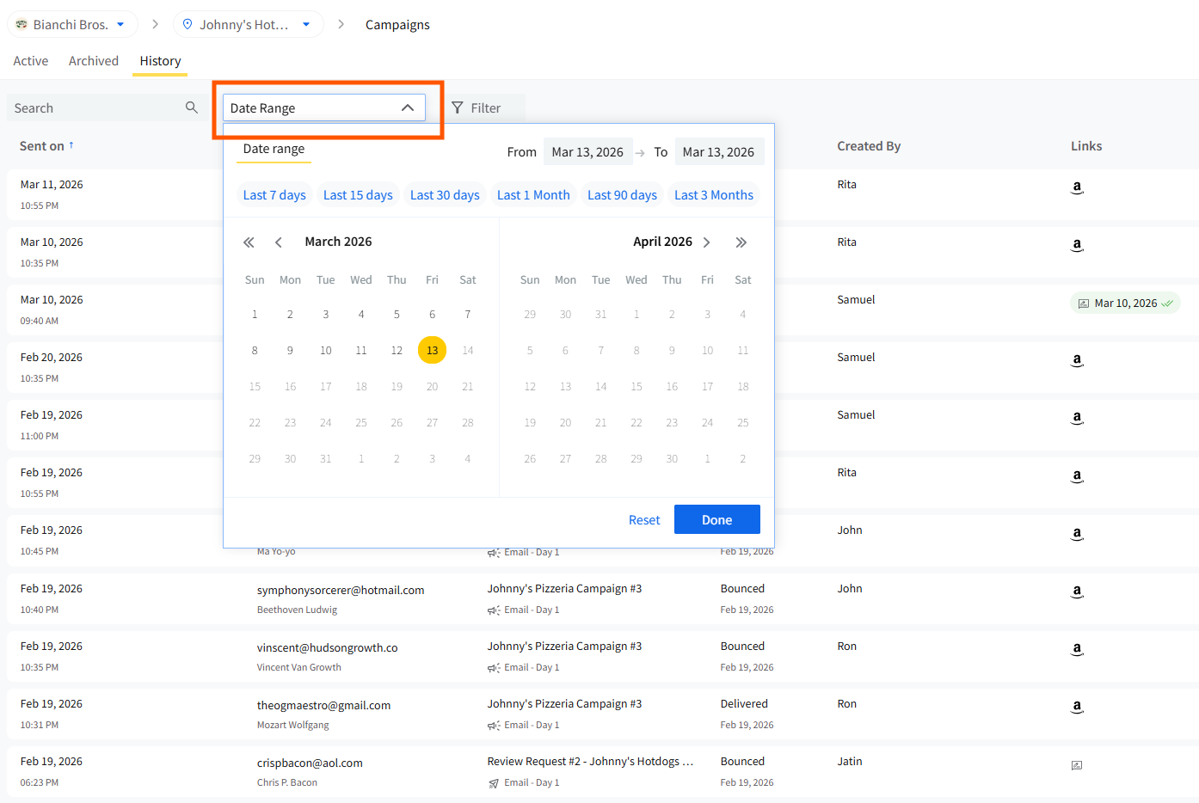The width and height of the screenshot is (1199, 803).
Task: Click the Sent on sort arrow
Action: 71,145
